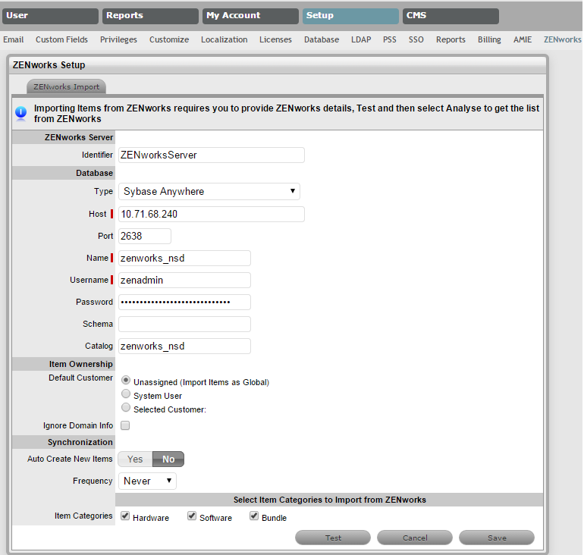Select the Selected Customer radio option
584x555 pixels.
126,407
